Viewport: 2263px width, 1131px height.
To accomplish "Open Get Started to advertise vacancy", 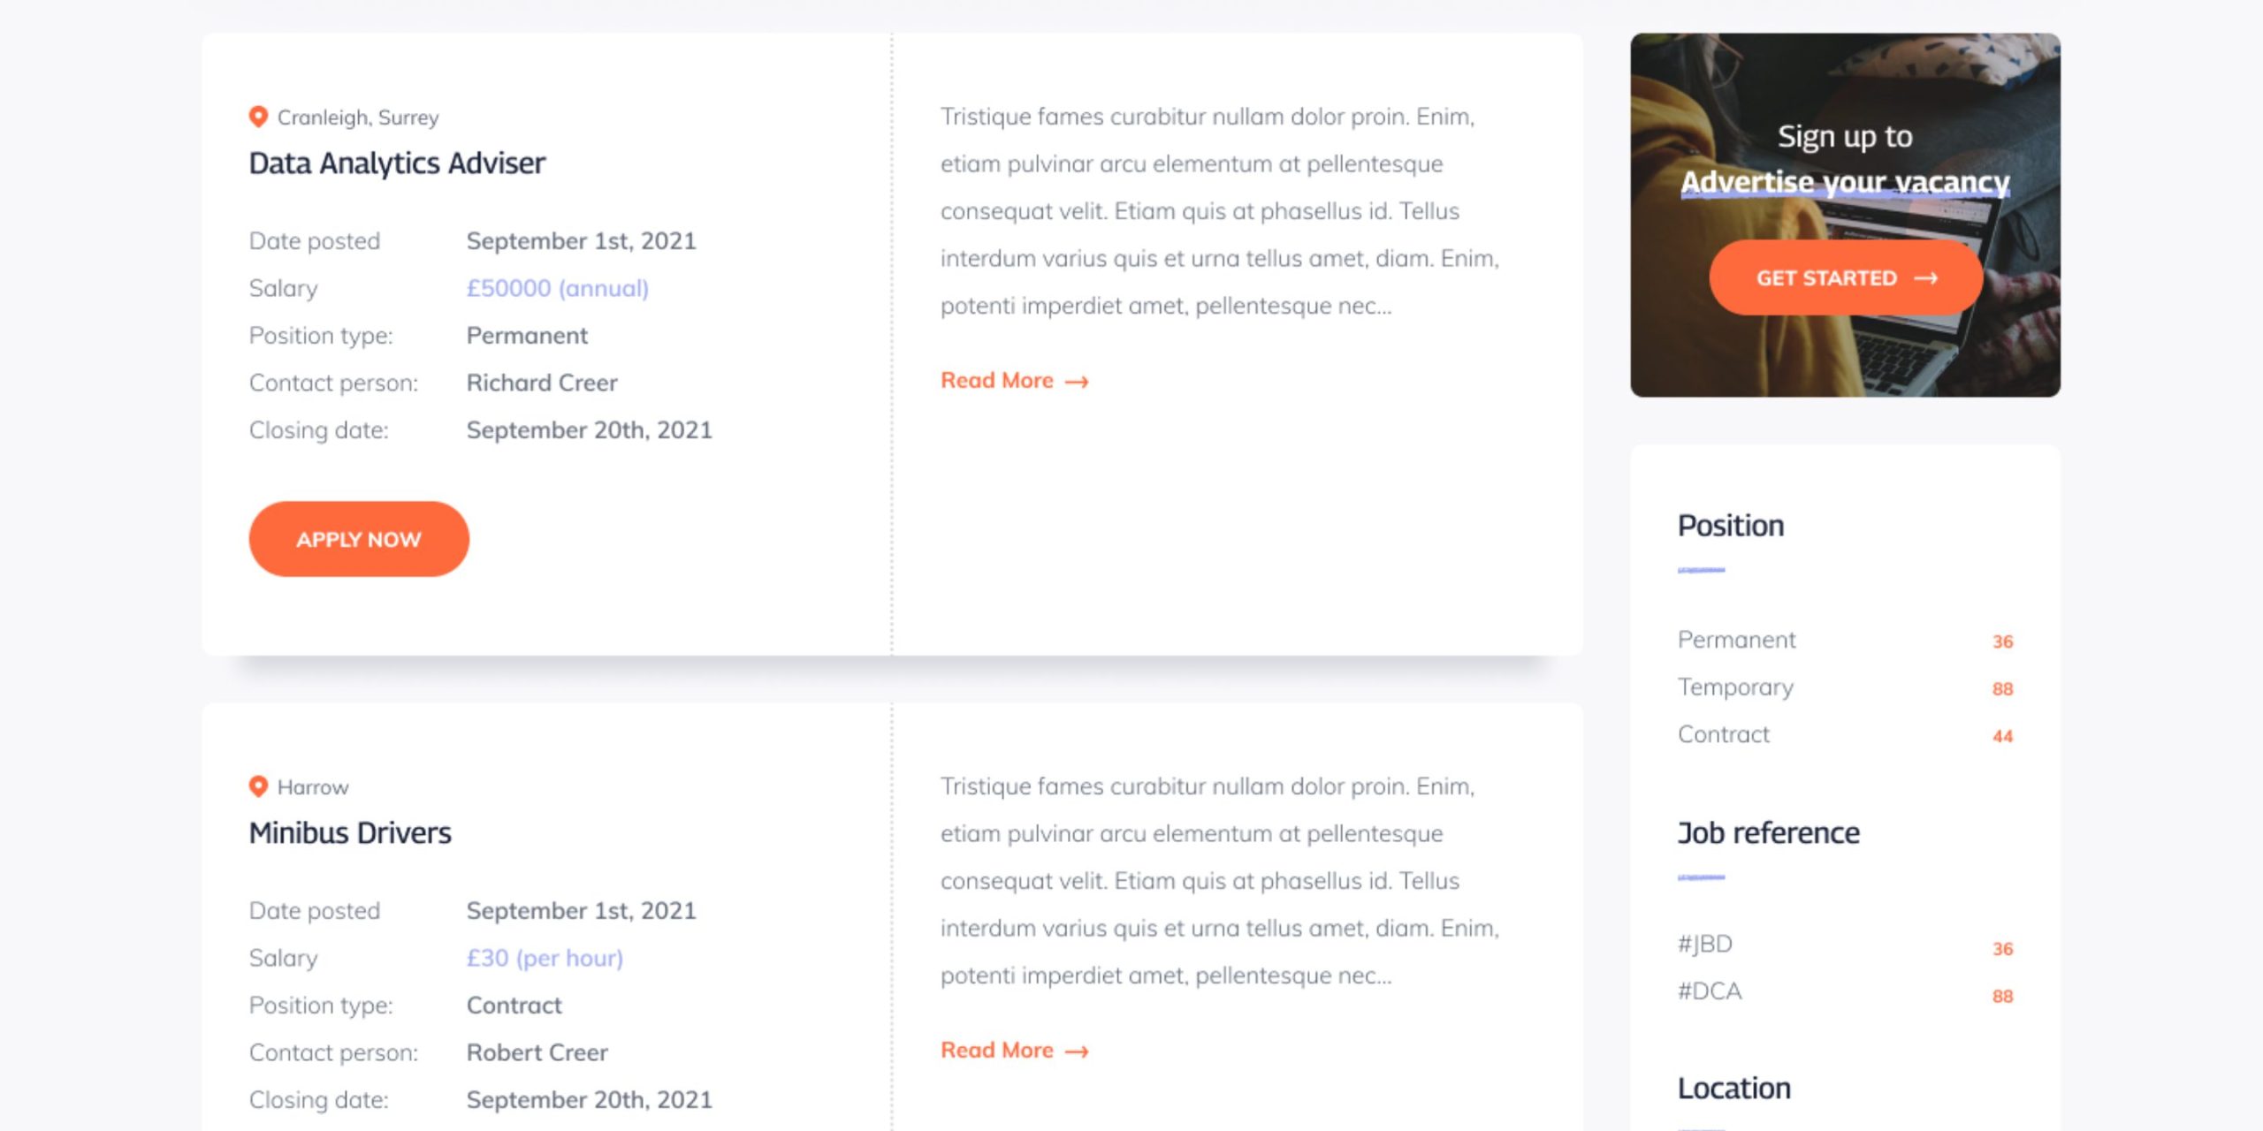I will [1846, 277].
